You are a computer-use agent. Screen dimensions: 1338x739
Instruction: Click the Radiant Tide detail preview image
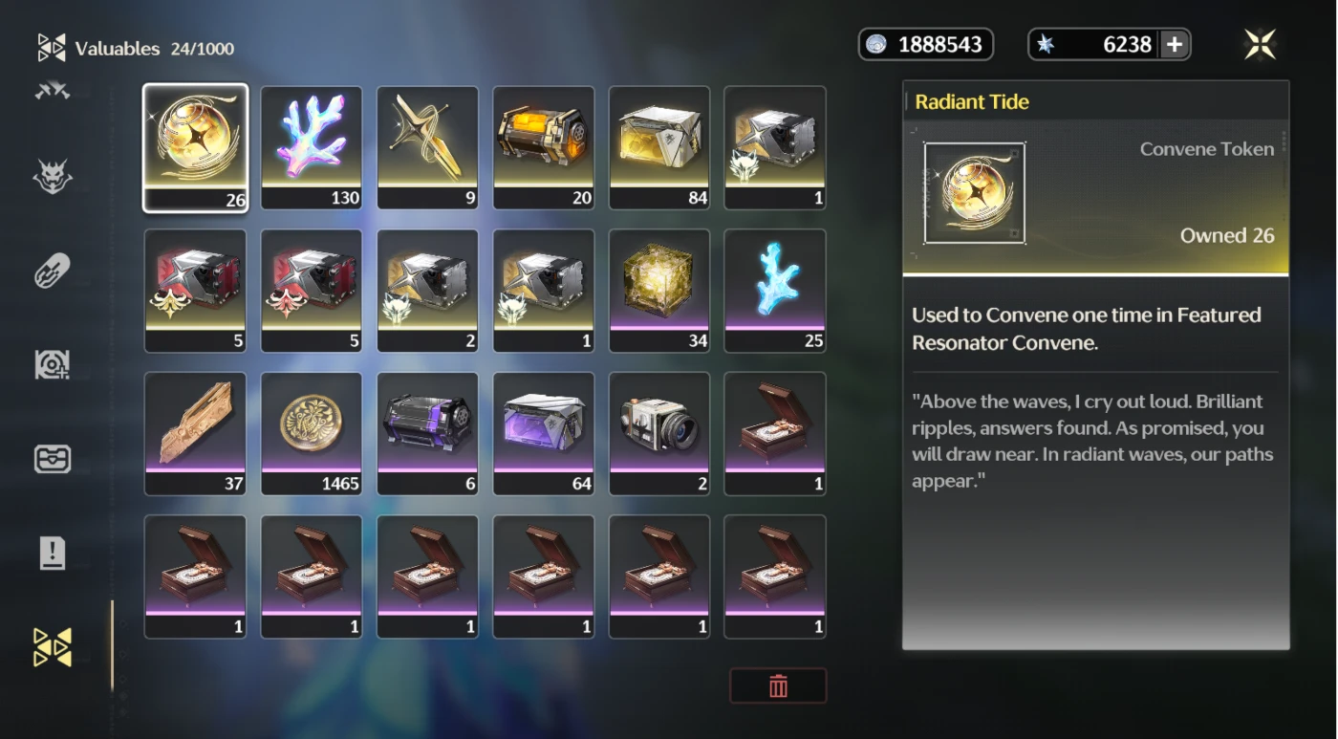pyautogui.click(x=975, y=193)
